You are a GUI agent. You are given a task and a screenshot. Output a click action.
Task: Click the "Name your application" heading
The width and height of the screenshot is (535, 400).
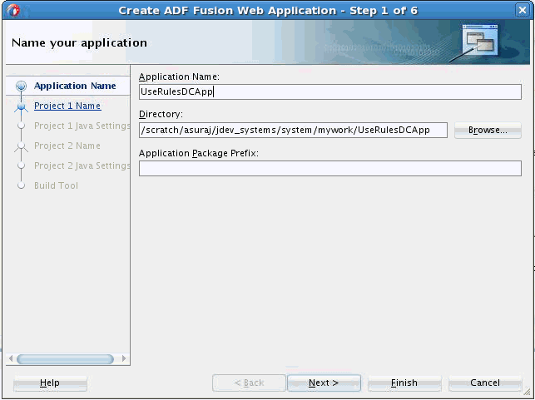(79, 43)
